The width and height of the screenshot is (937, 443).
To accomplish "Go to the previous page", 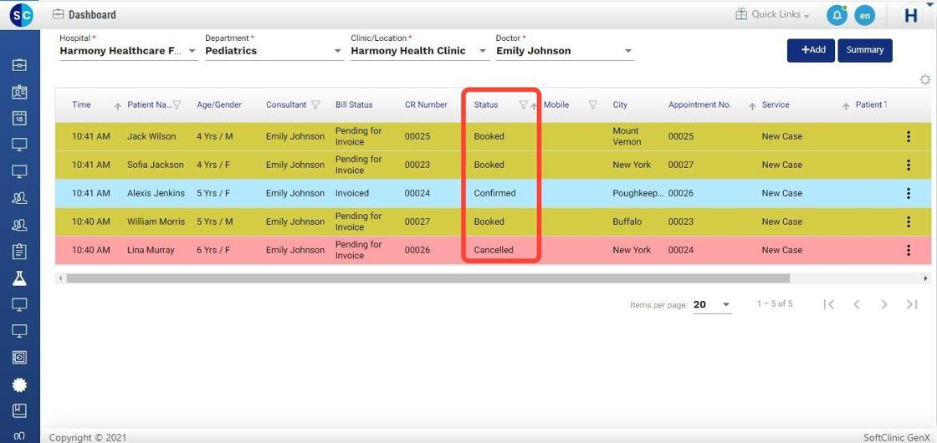I will coord(857,304).
